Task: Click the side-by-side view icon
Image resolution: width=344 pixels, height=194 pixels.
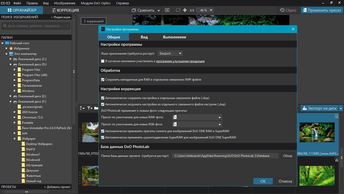Action: pyautogui.click(x=167, y=10)
